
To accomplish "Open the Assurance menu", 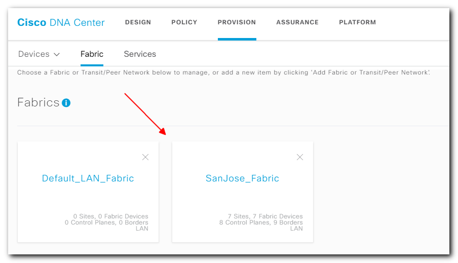I will pyautogui.click(x=297, y=22).
